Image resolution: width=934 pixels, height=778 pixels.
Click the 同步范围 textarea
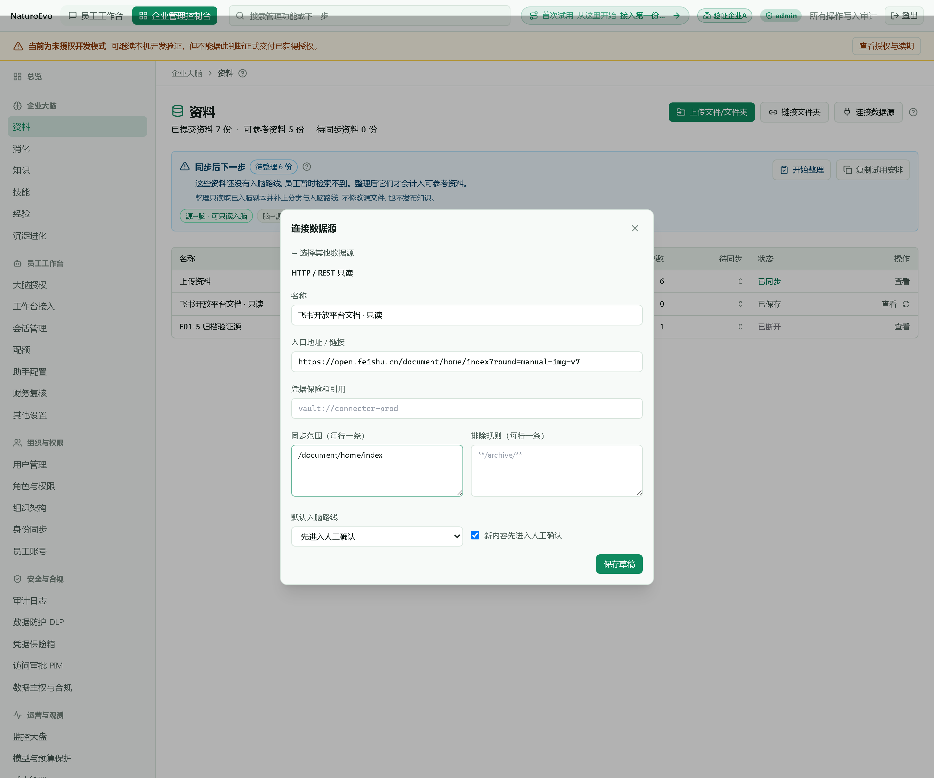377,470
